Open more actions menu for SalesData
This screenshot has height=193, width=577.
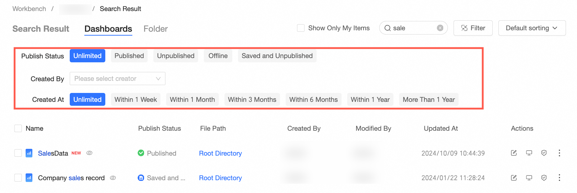[559, 153]
